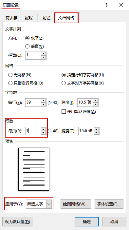Image resolution: width=129 pixels, height=230 pixels.
Task: Confirm with the 确定 button
Action: [x=87, y=221]
